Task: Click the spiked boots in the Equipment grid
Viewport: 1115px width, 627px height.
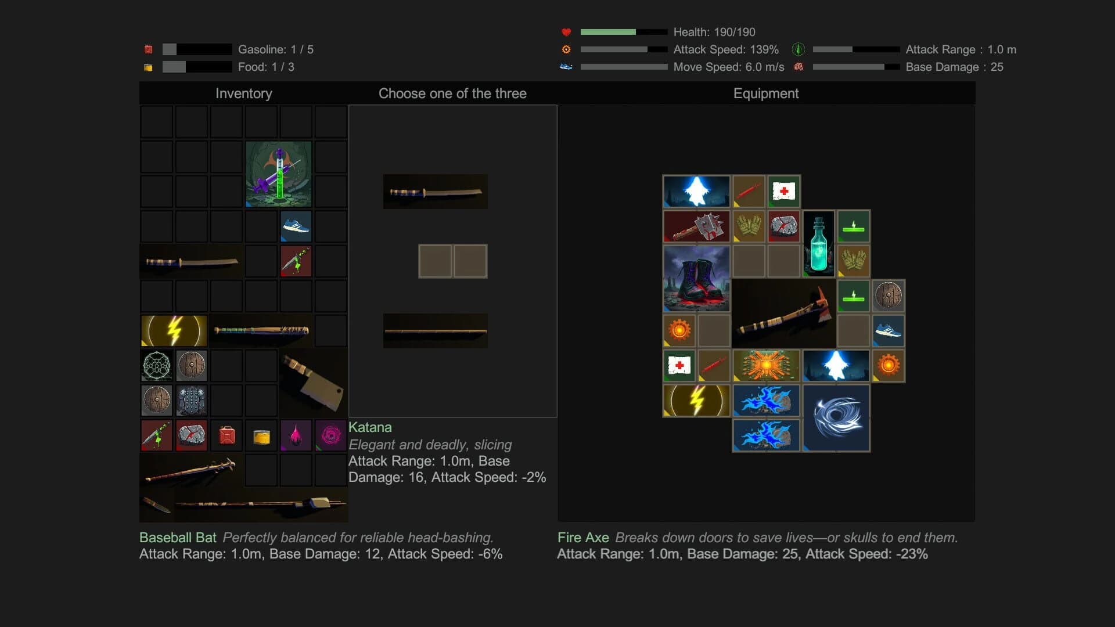Action: (696, 279)
